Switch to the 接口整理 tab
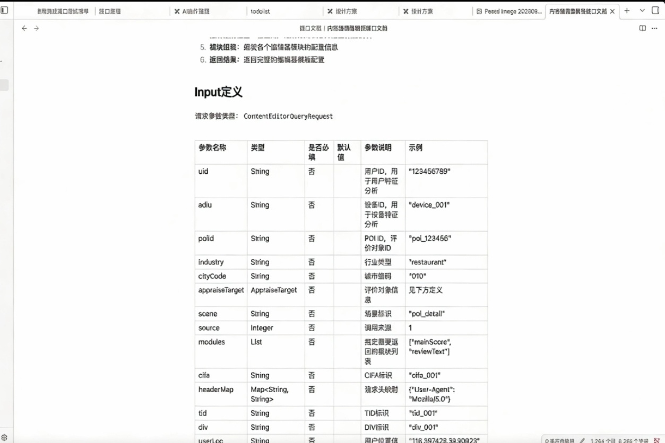 [x=133, y=11]
